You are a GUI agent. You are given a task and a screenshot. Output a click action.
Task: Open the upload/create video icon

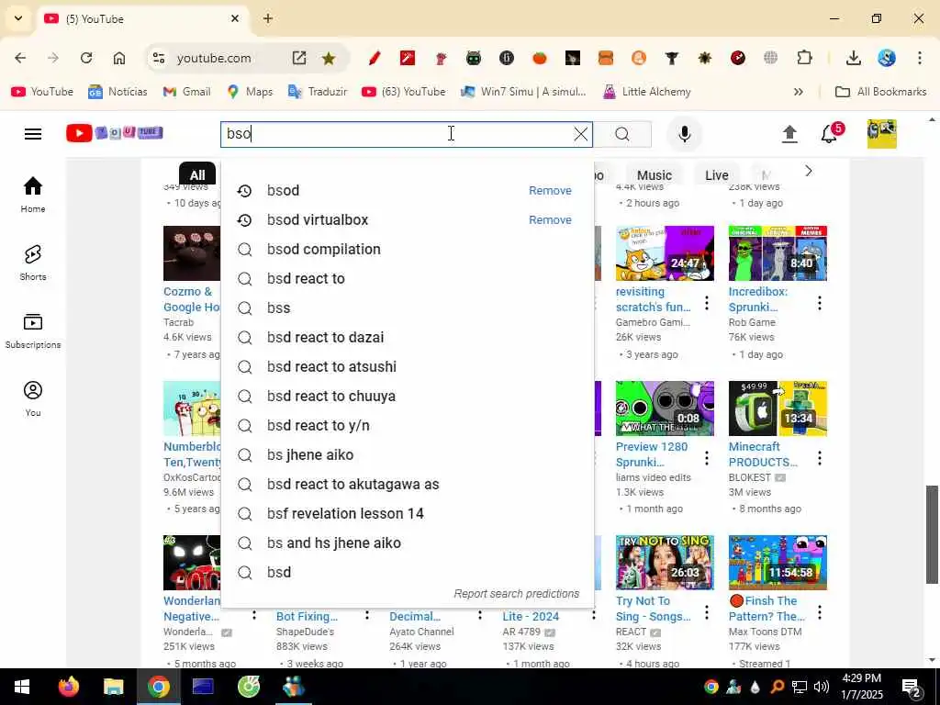[x=789, y=134]
